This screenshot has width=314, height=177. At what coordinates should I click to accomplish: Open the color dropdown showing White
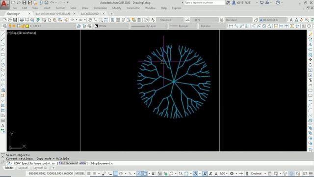tap(111, 26)
